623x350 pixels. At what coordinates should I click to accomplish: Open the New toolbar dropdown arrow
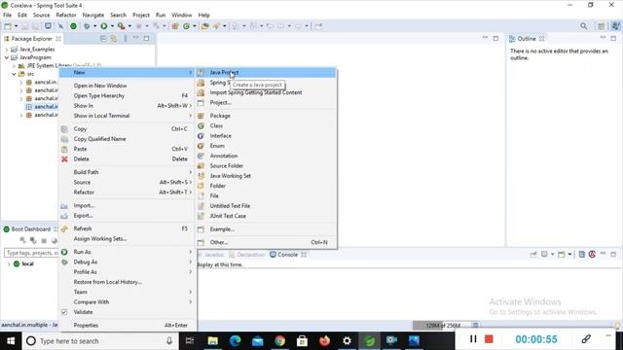pyautogui.click(x=16, y=26)
